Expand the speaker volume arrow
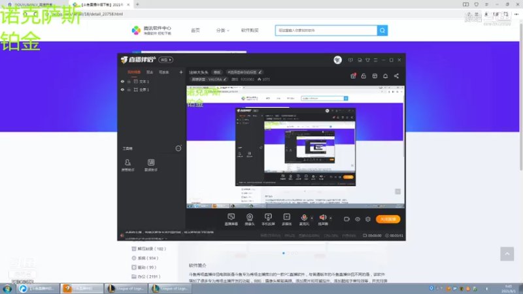 point(331,218)
